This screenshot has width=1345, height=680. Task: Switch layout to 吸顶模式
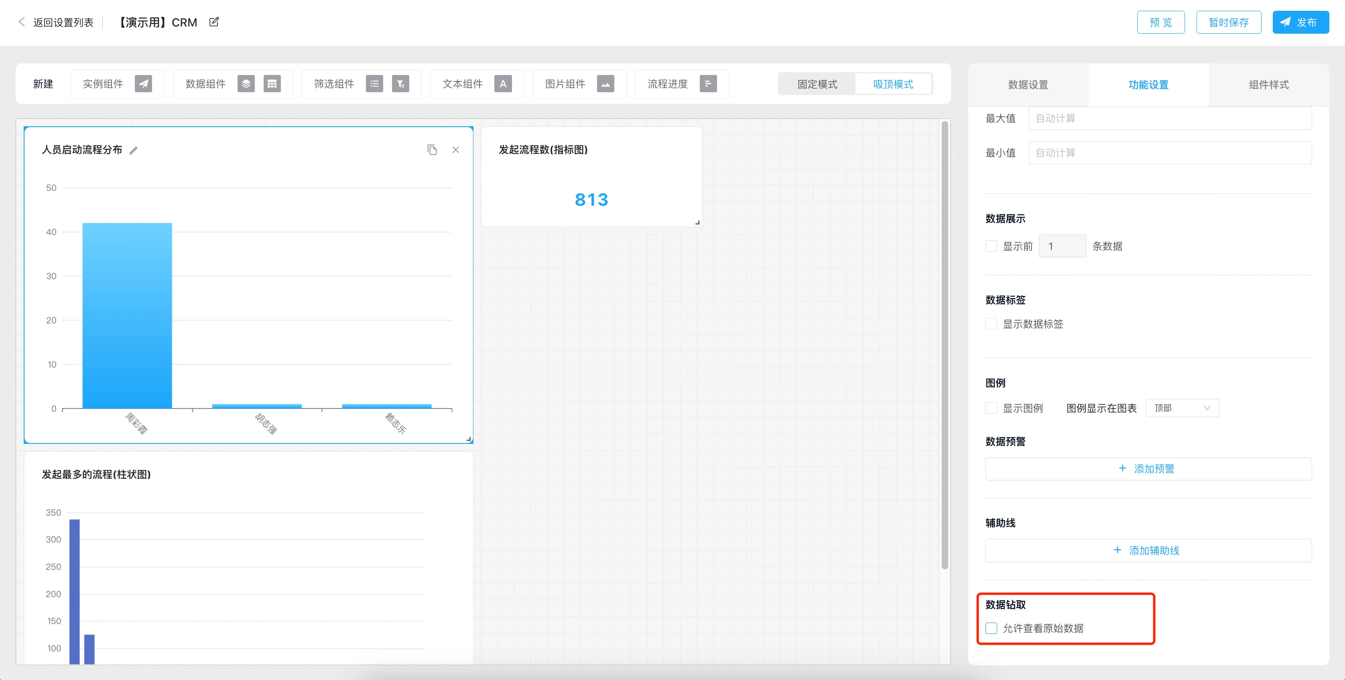click(893, 84)
